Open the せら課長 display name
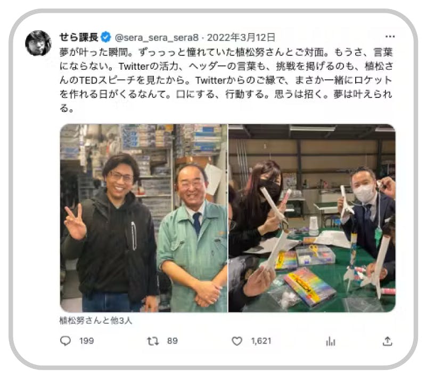Screen dimensions: 426x376 pos(79,37)
